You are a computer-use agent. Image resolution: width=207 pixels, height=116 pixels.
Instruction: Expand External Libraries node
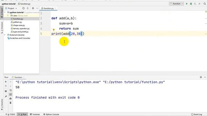[5, 35]
